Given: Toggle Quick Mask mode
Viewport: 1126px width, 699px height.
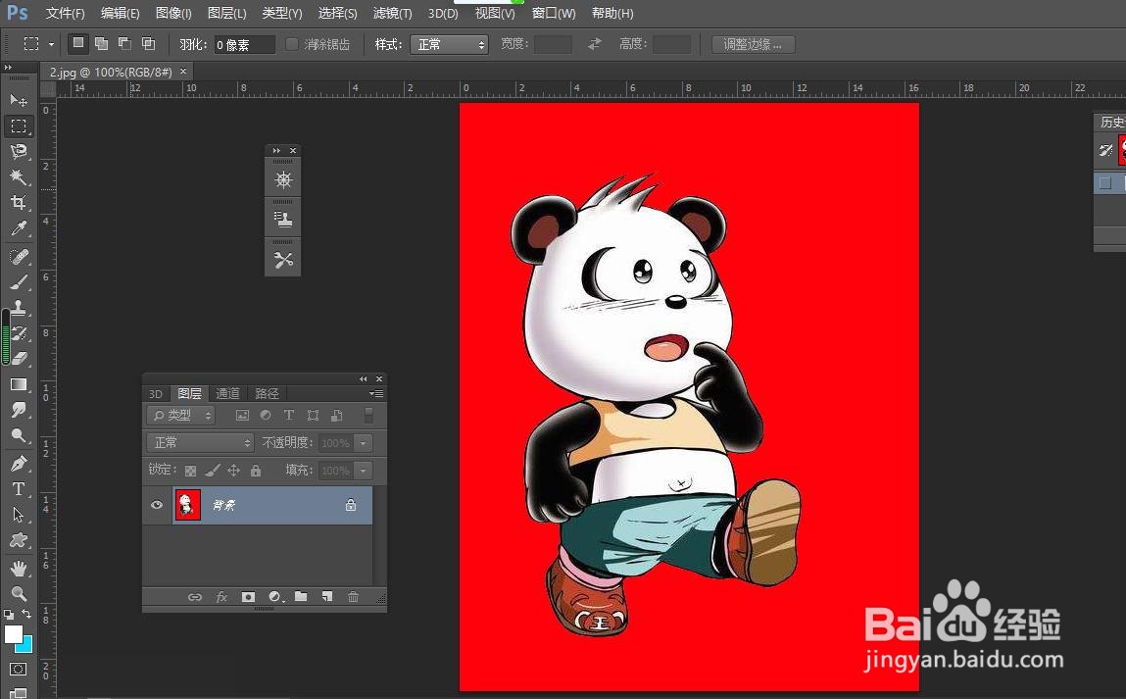Looking at the screenshot, I should point(19,669).
